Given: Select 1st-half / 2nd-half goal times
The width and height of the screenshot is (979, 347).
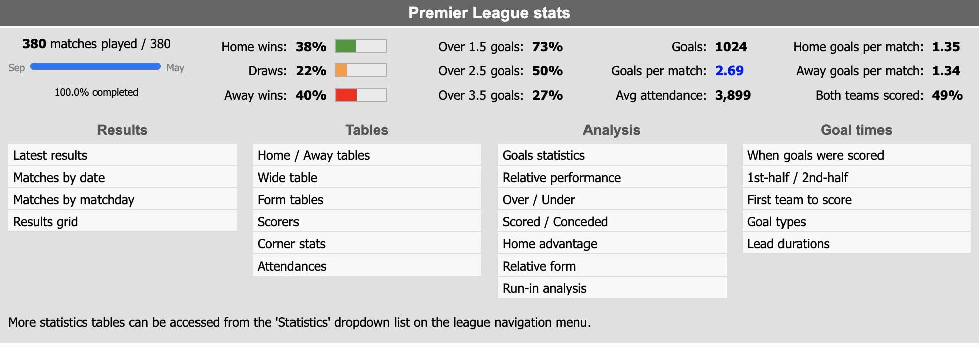Looking at the screenshot, I should [x=856, y=177].
